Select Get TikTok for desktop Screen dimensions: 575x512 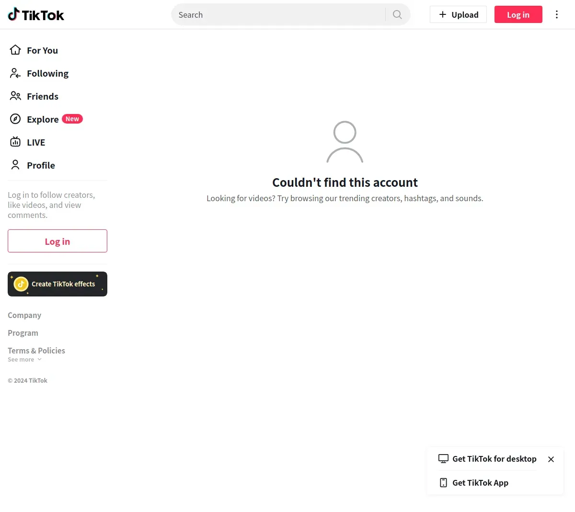click(494, 459)
